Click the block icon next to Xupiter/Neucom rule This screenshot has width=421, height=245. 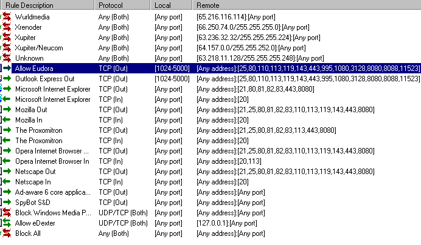point(7,48)
